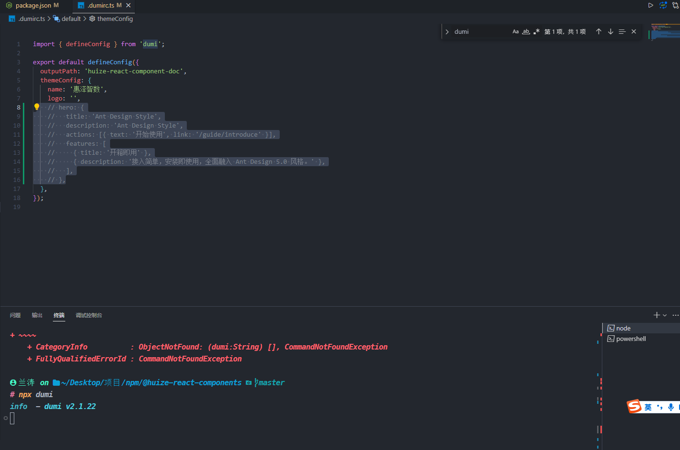The width and height of the screenshot is (680, 450).
Task: Open the new terminal launch profile dropdown
Action: tap(665, 315)
